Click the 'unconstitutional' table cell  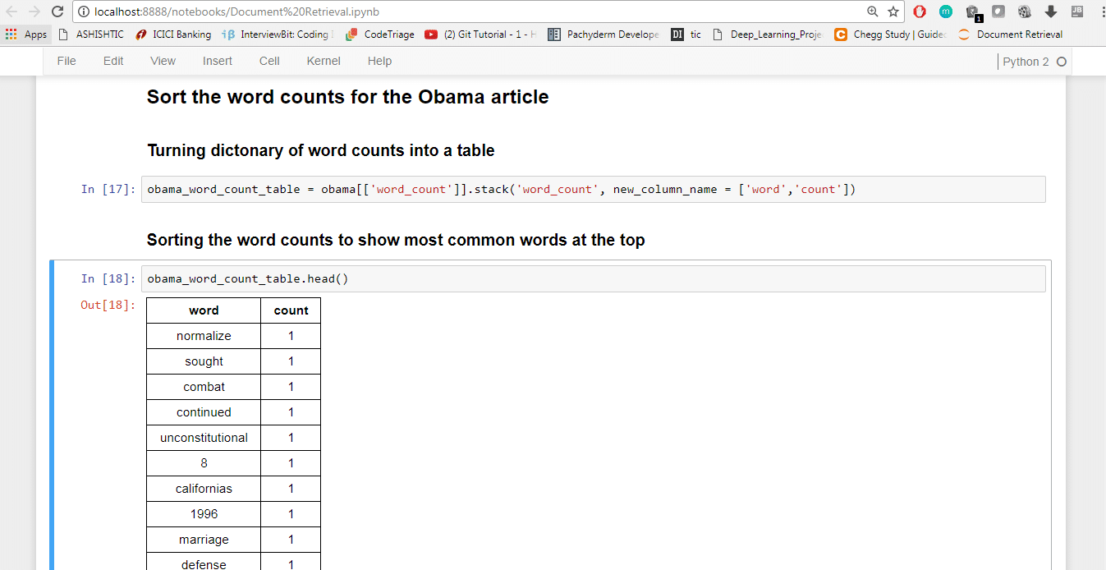(x=204, y=438)
